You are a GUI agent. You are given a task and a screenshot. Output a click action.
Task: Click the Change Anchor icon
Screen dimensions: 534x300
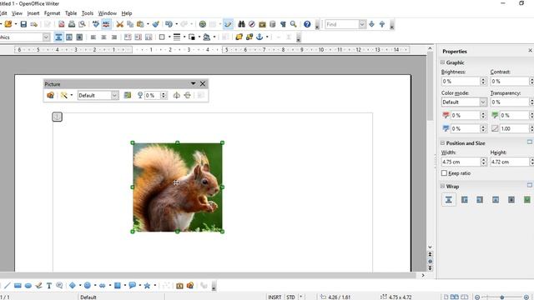click(x=259, y=37)
